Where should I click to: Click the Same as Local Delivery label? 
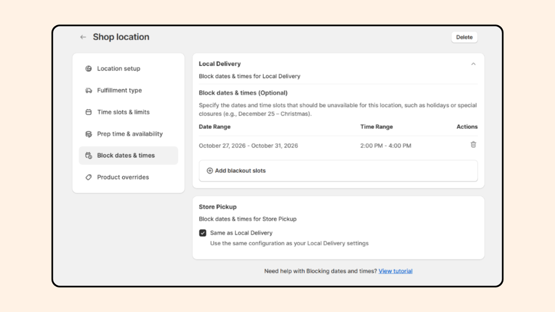tap(242, 233)
